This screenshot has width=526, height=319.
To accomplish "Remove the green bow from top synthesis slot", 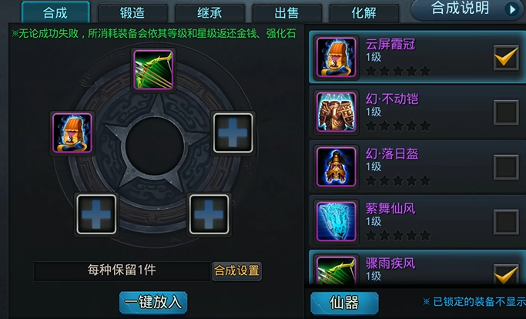I will tap(153, 70).
